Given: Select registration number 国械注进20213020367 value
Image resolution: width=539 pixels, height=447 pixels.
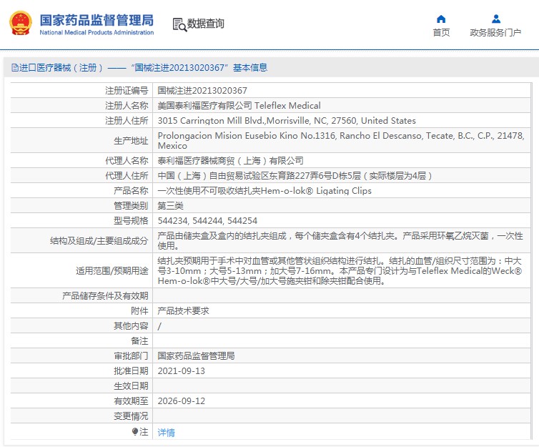Looking at the screenshot, I should [x=202, y=90].
